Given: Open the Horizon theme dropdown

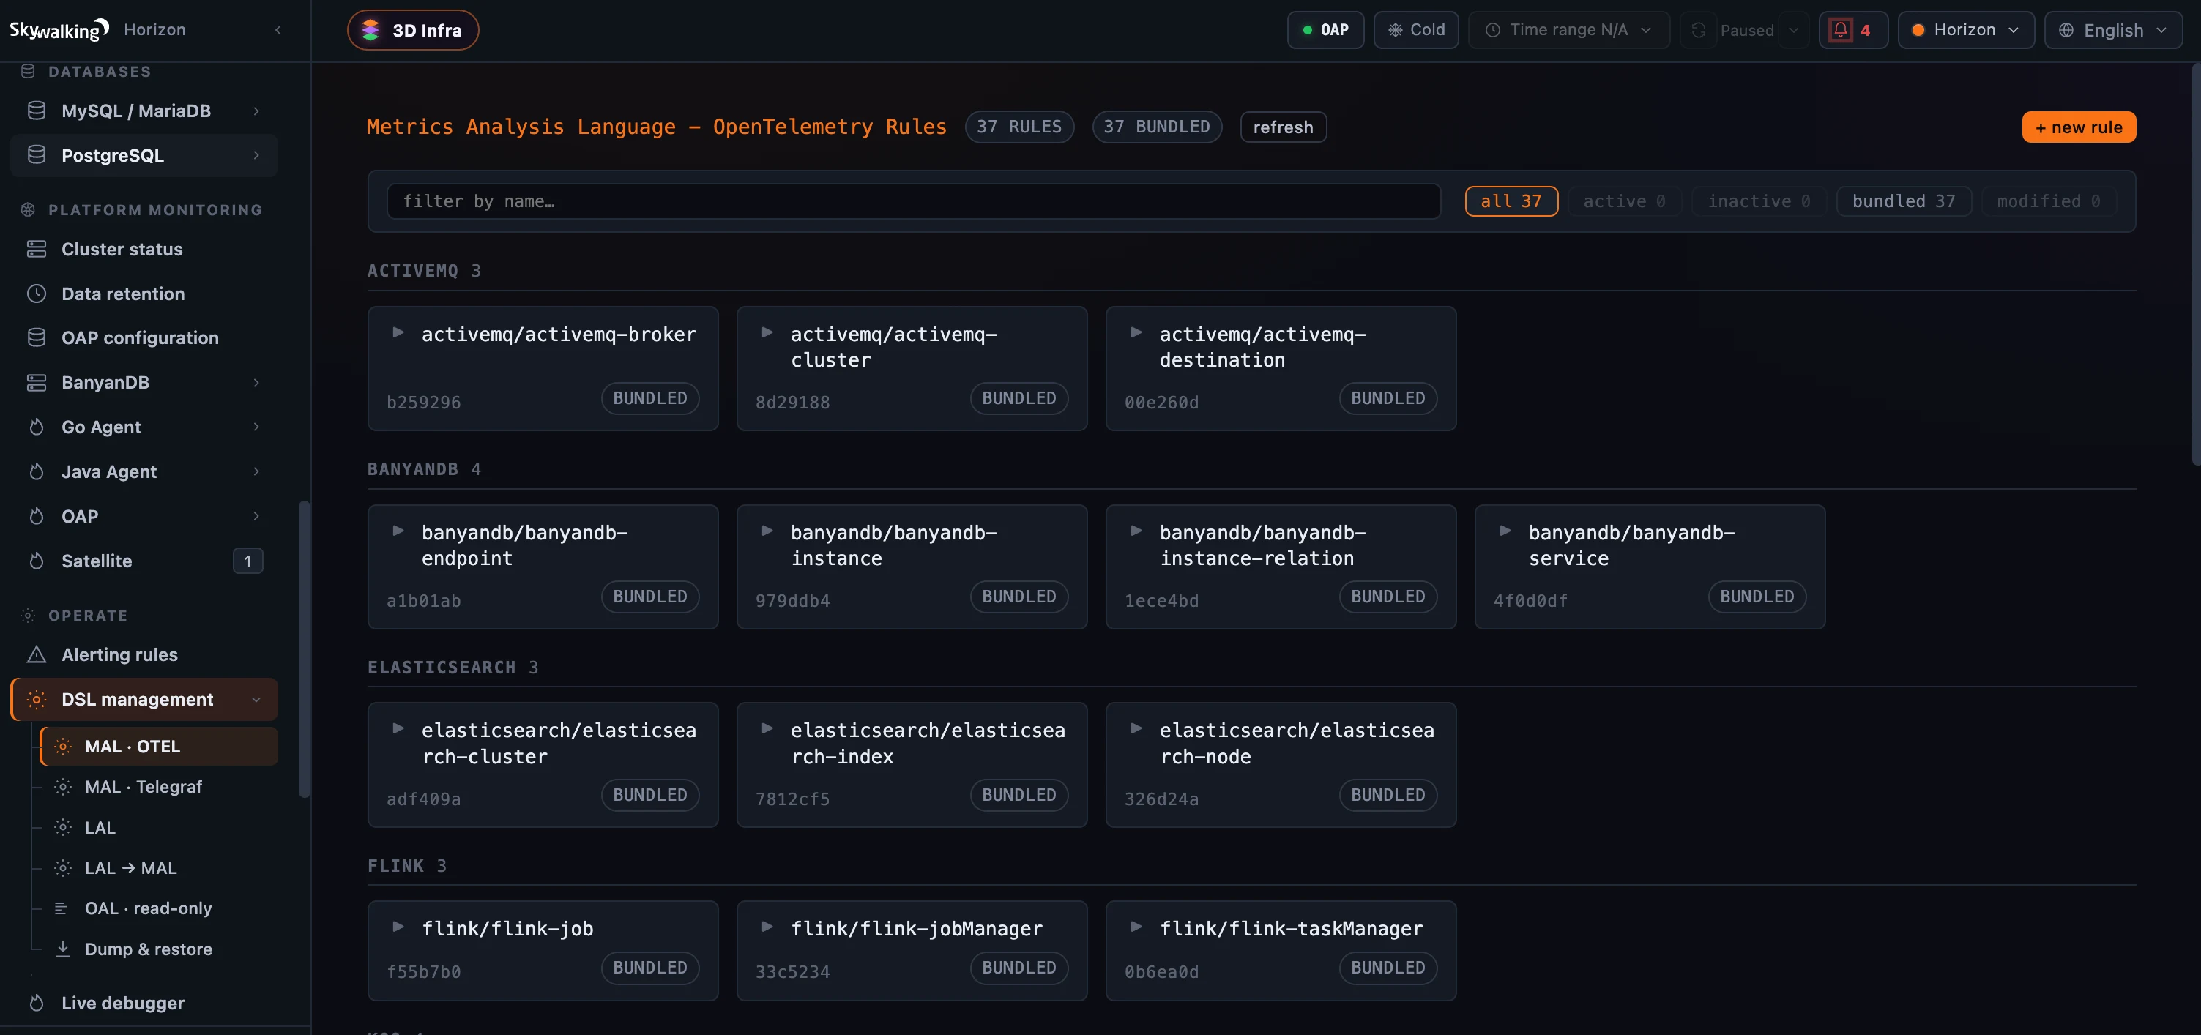Looking at the screenshot, I should click(x=1965, y=30).
